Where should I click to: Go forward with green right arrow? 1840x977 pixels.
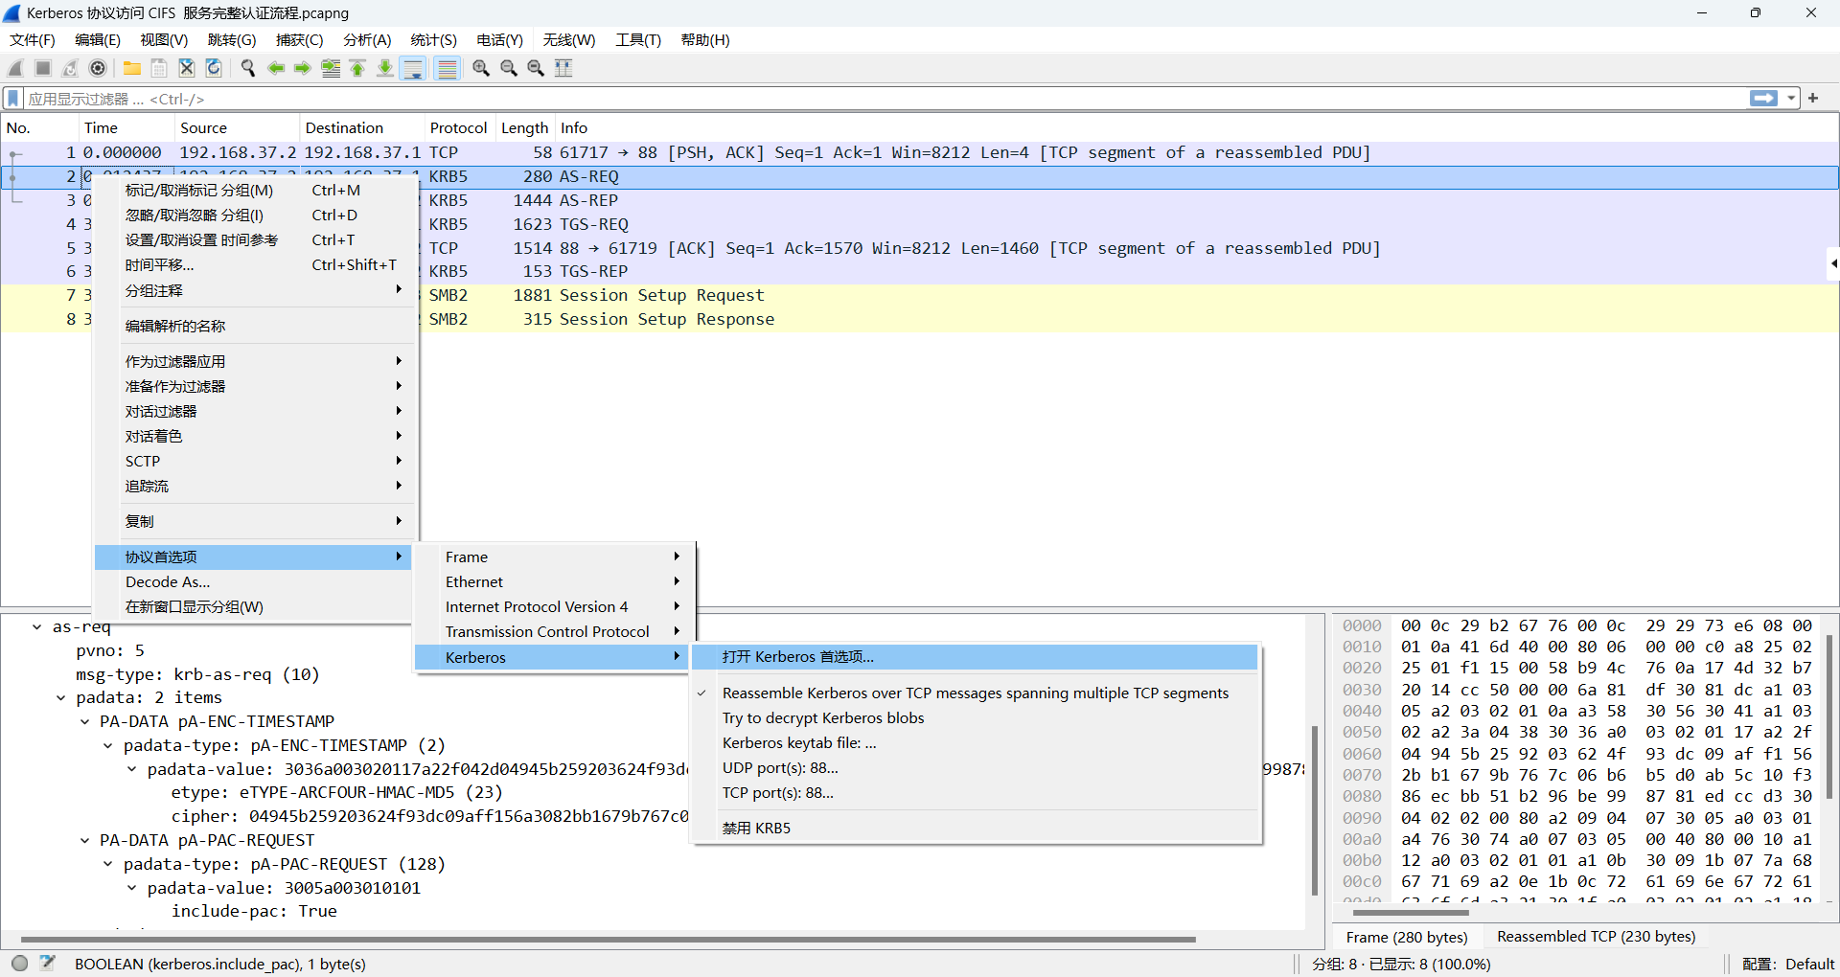click(x=303, y=68)
